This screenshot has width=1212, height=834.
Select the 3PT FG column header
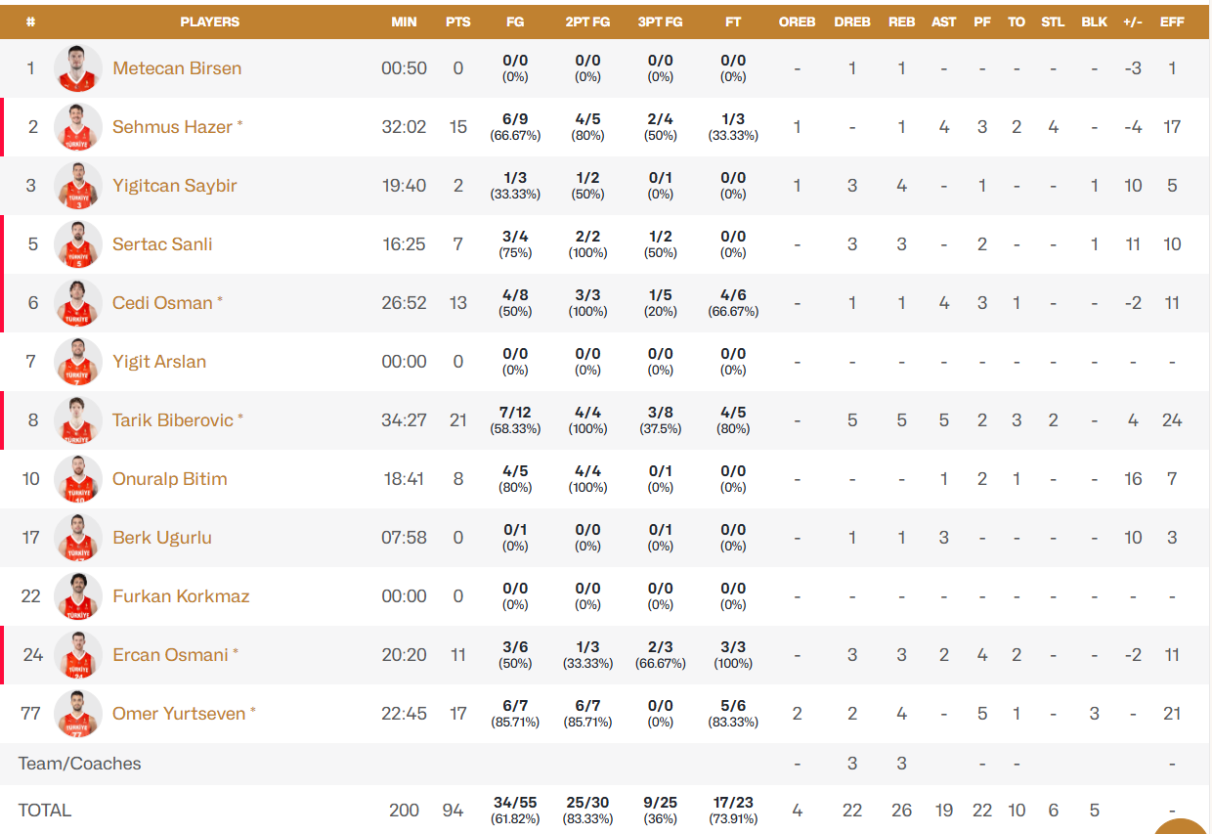[660, 22]
